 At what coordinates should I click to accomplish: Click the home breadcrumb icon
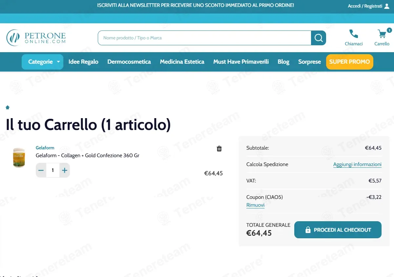click(x=8, y=107)
